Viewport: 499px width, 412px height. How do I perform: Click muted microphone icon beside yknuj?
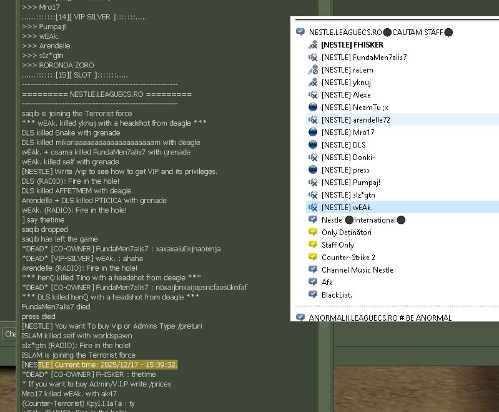pos(313,82)
